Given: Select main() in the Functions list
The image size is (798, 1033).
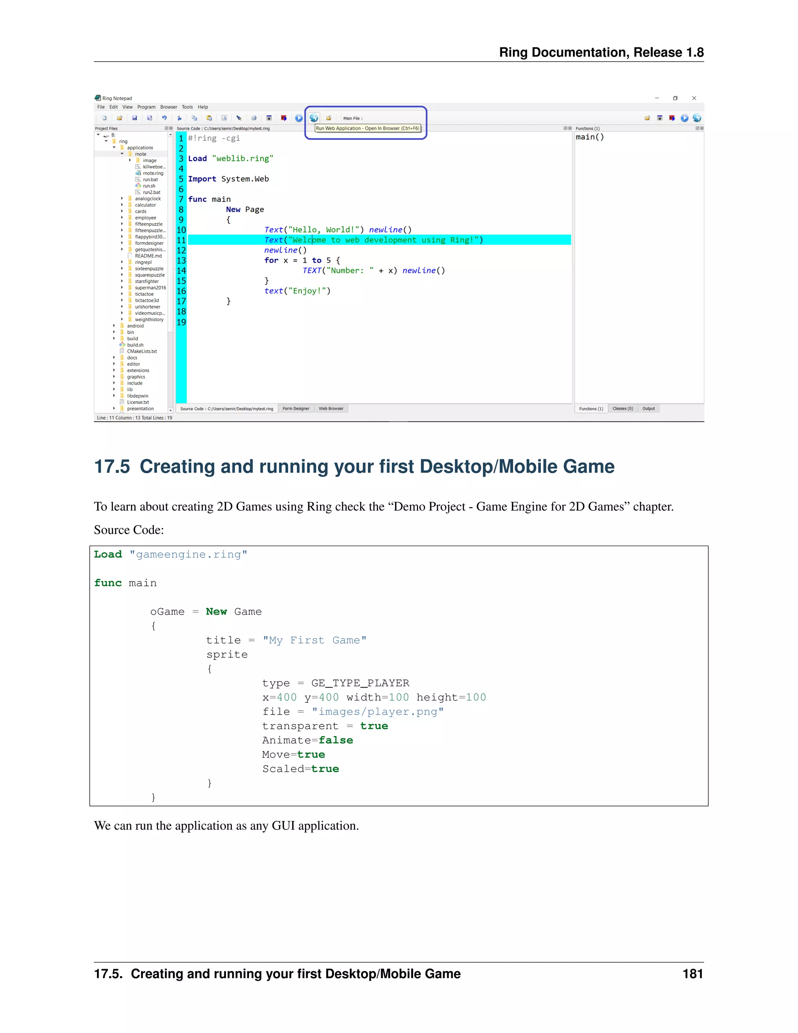Looking at the screenshot, I should (590, 137).
